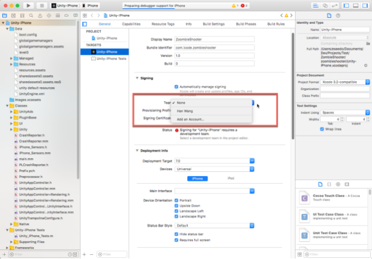This screenshot has width=372, height=259.
Task: Toggle Automatically manage signing
Action: click(176, 87)
